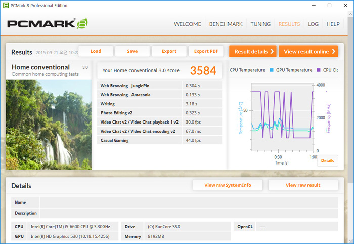Open the TUNING tab
This screenshot has width=354, height=244.
click(260, 24)
